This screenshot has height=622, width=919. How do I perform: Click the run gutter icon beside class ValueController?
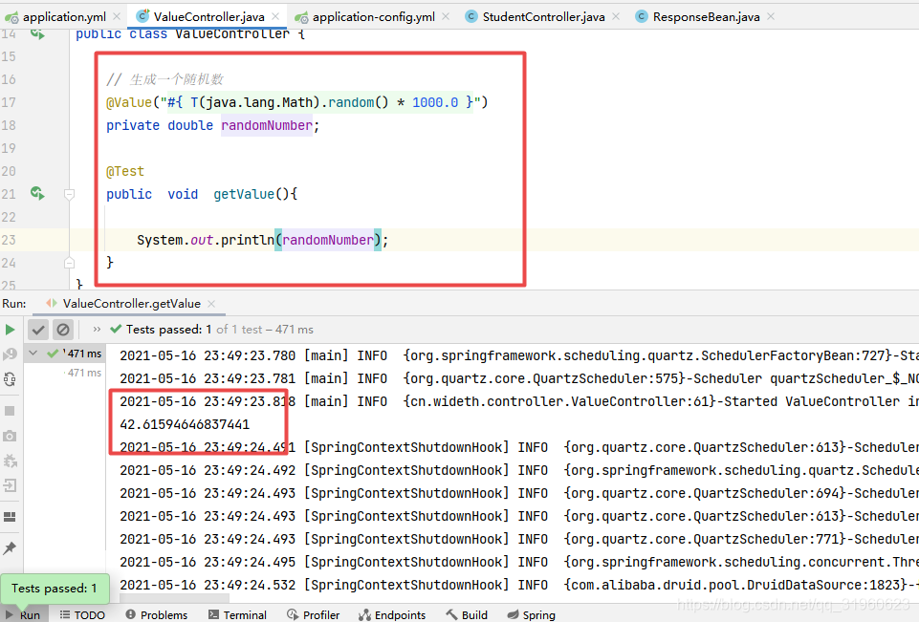pos(38,34)
